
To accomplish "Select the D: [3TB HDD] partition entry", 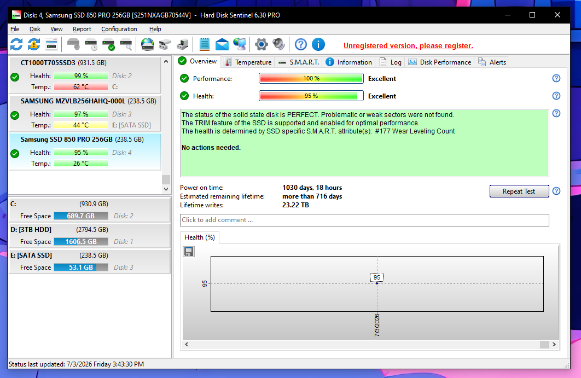I will (x=89, y=235).
